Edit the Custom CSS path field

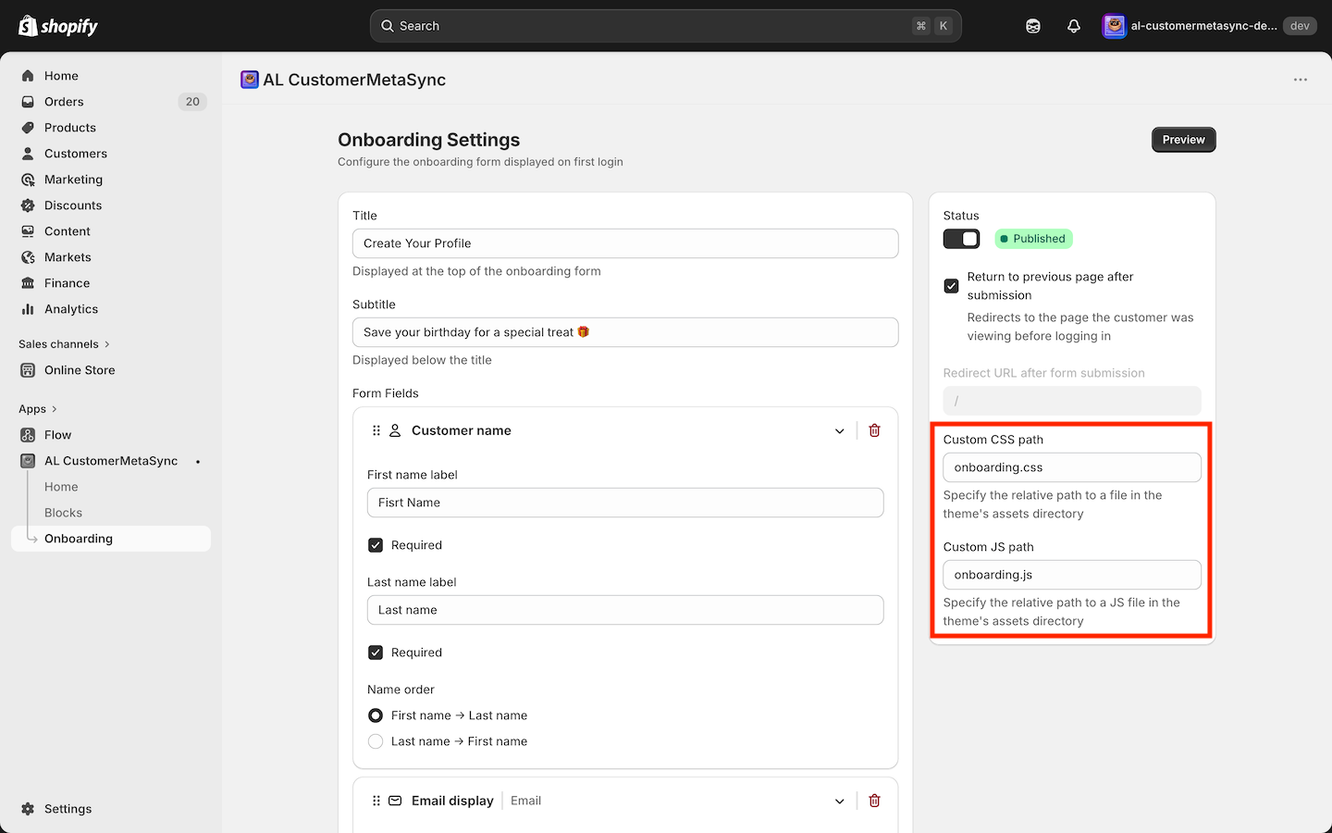tap(1072, 467)
